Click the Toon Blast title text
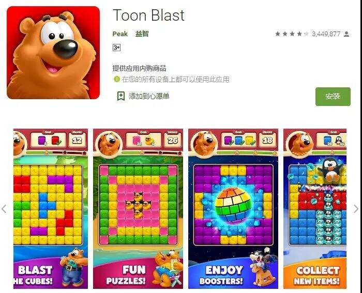Image resolution: width=362 pixels, height=293 pixels. point(149,15)
